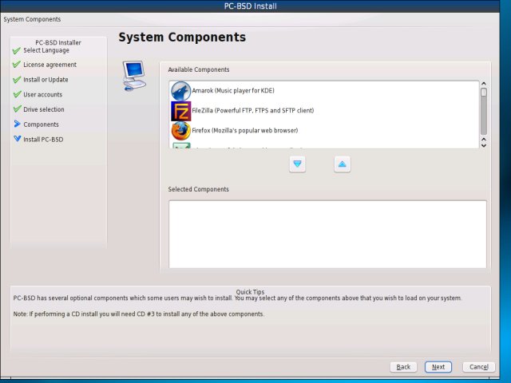Click the 'Available Components' label
This screenshot has width=511, height=383.
[x=199, y=69]
